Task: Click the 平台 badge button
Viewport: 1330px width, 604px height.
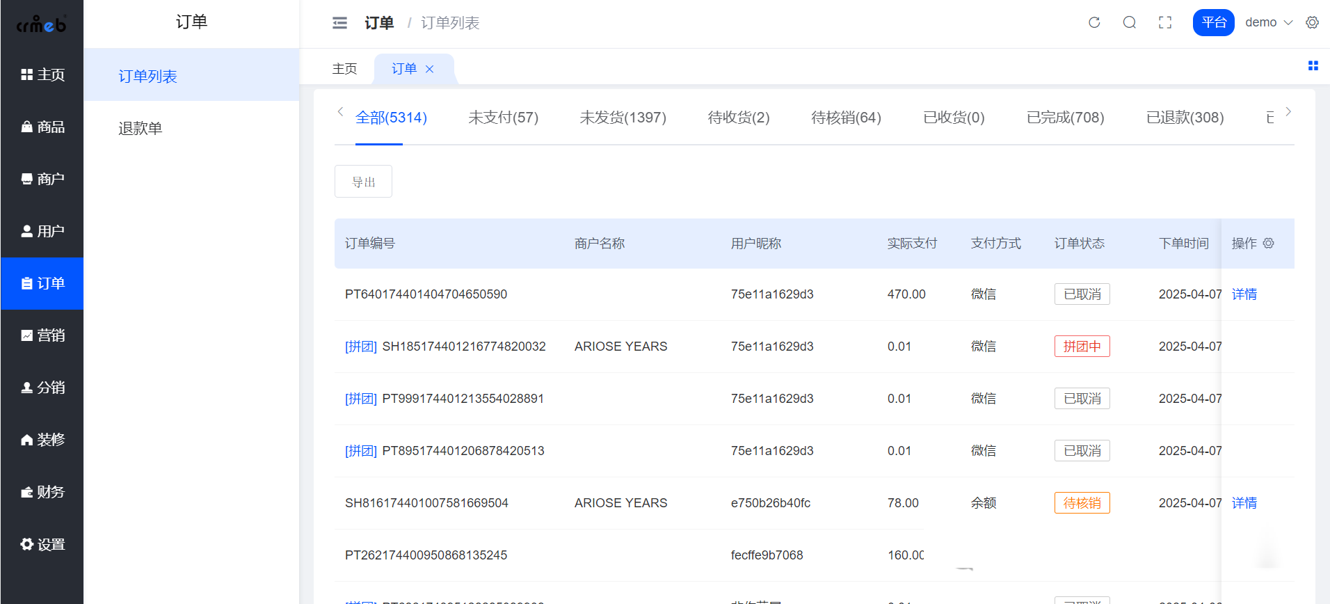Action: [x=1213, y=23]
